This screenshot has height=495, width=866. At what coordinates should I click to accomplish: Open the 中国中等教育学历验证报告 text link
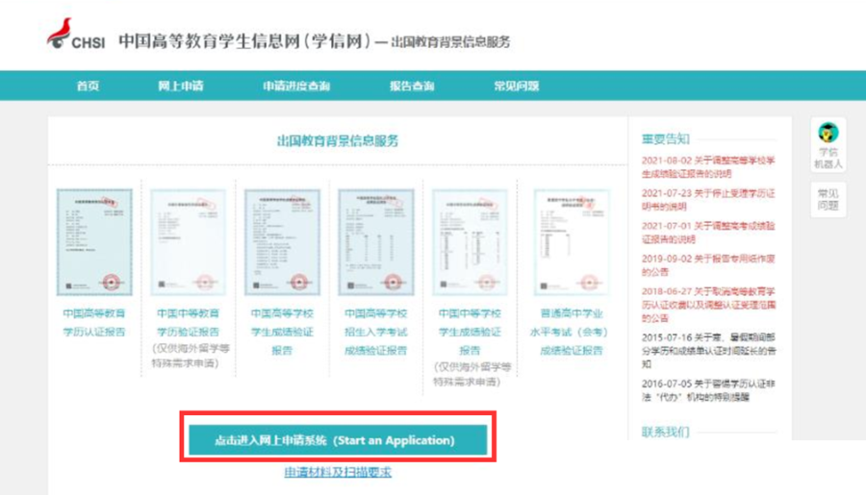point(188,322)
